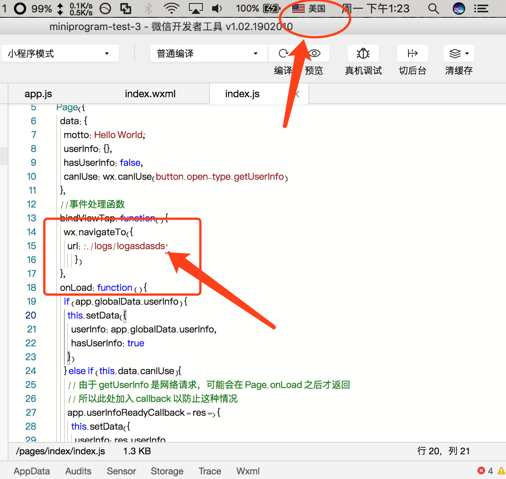Click the red error count icon
The width and height of the screenshot is (506, 479).
tap(481, 471)
